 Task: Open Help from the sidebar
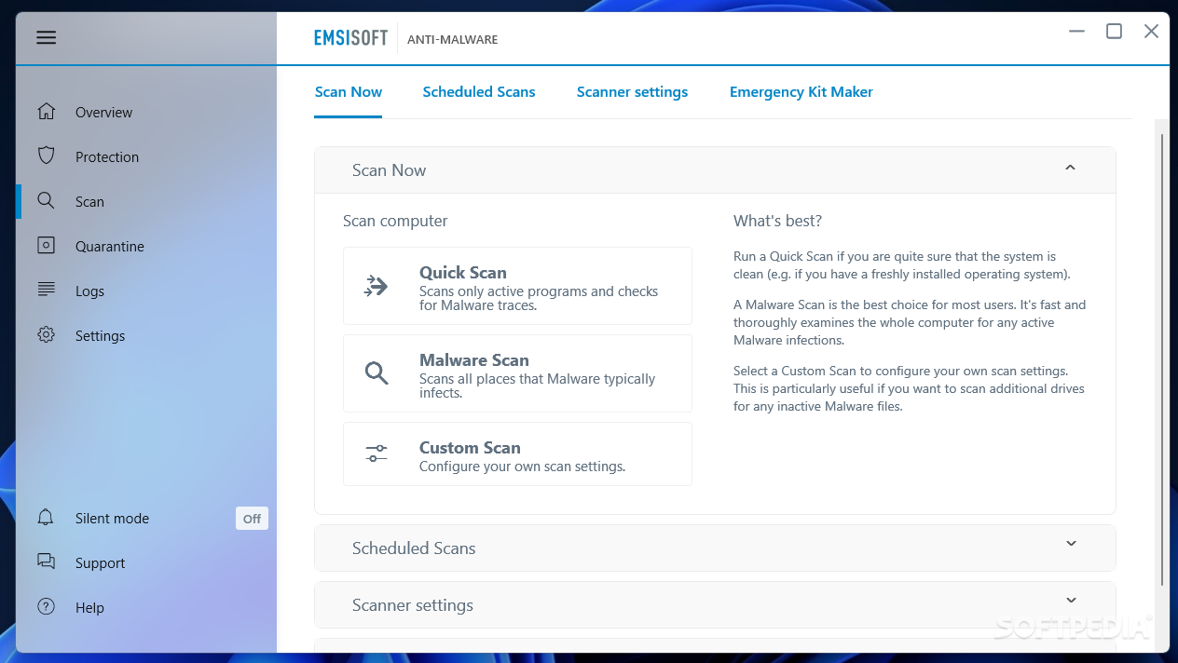click(x=146, y=607)
